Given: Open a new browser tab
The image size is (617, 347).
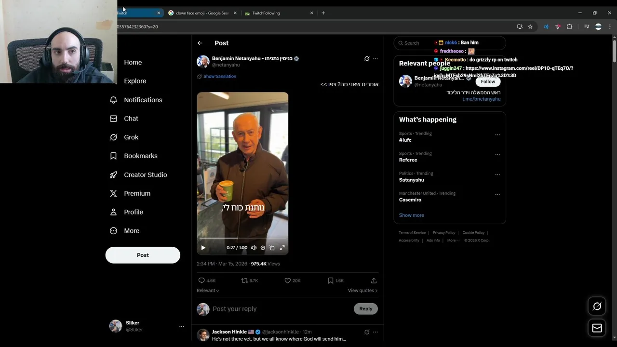Looking at the screenshot, I should (x=323, y=13).
